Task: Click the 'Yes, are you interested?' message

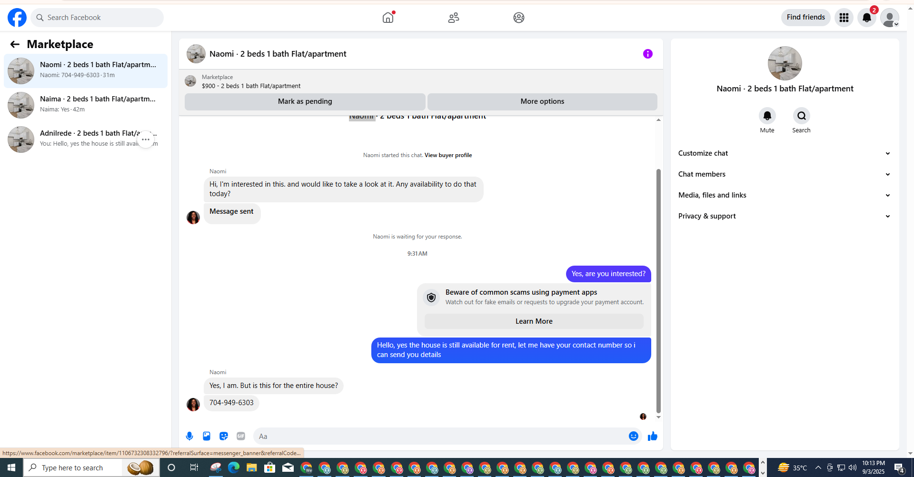Action: tap(608, 274)
